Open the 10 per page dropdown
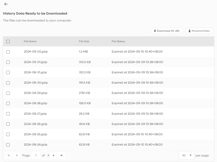Screen dimensions: 217x162 click(x=186, y=155)
